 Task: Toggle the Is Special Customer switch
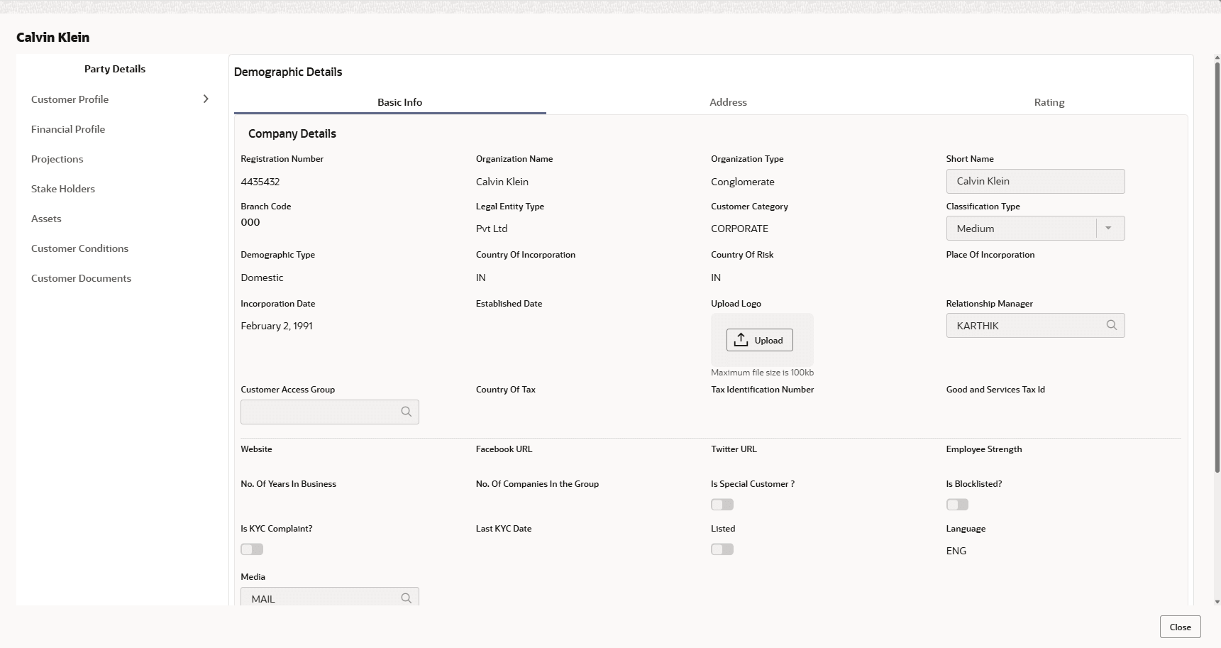pyautogui.click(x=722, y=505)
